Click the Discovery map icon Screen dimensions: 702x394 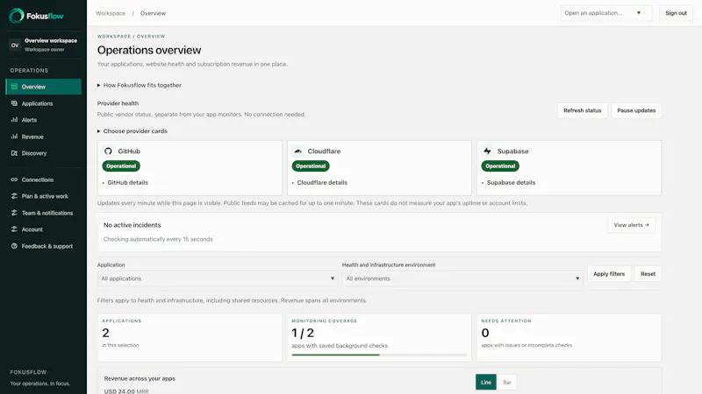[x=14, y=153]
